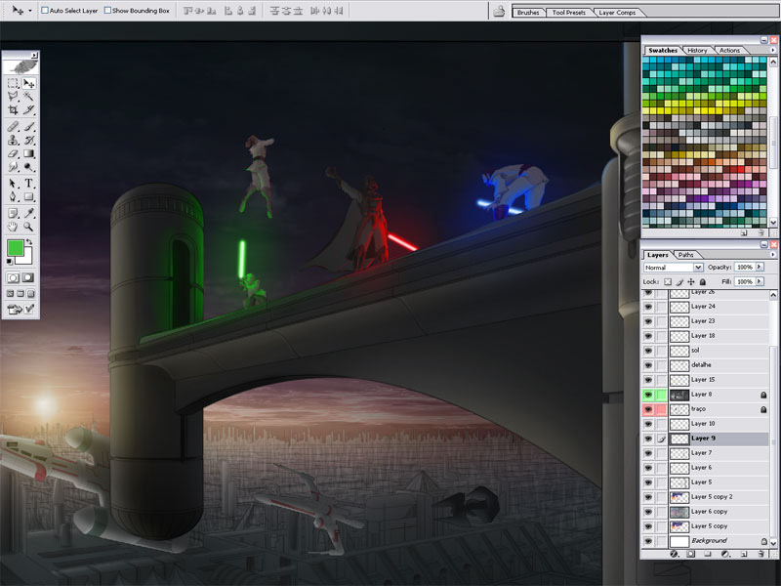Select the Polygonal Lasso tool

pos(14,96)
